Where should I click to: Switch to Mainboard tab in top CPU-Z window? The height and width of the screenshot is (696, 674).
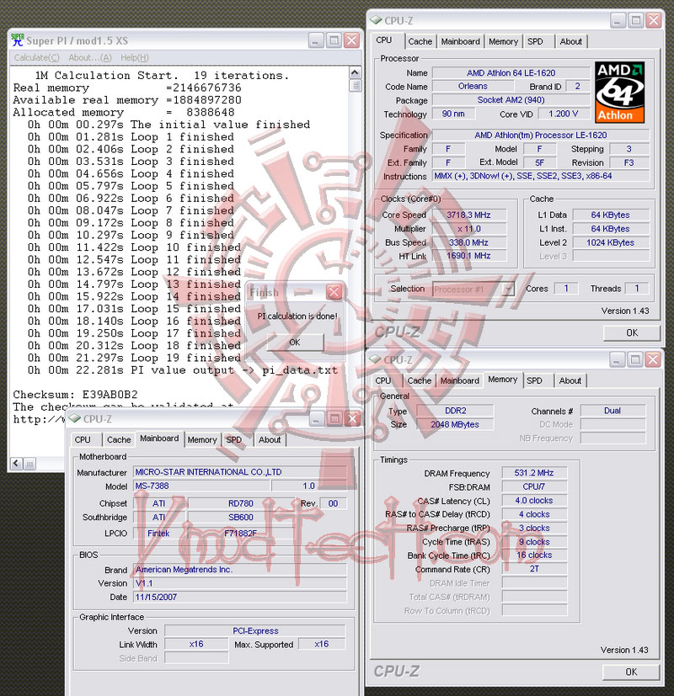click(x=460, y=42)
